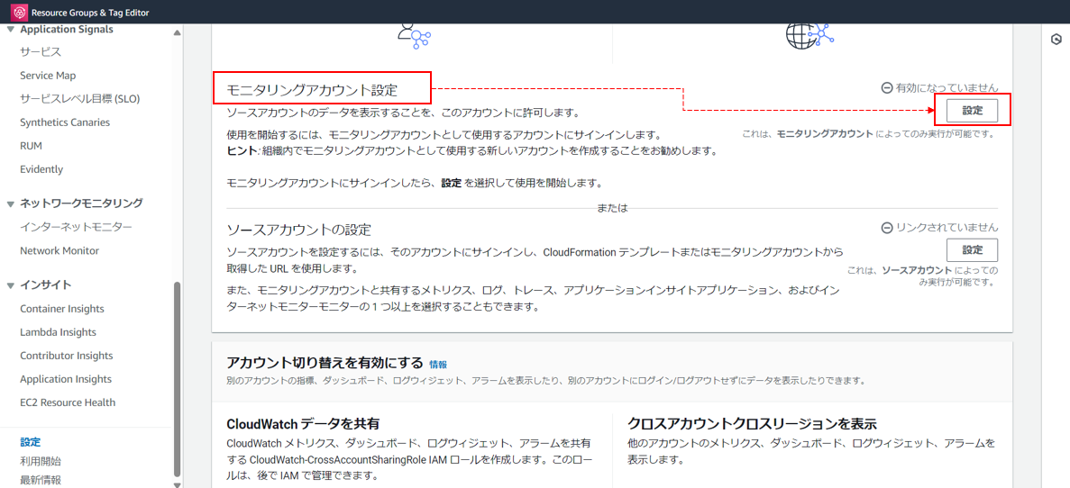Click the CloudWatch データを共有 heading
Image resolution: width=1070 pixels, height=488 pixels.
303,423
